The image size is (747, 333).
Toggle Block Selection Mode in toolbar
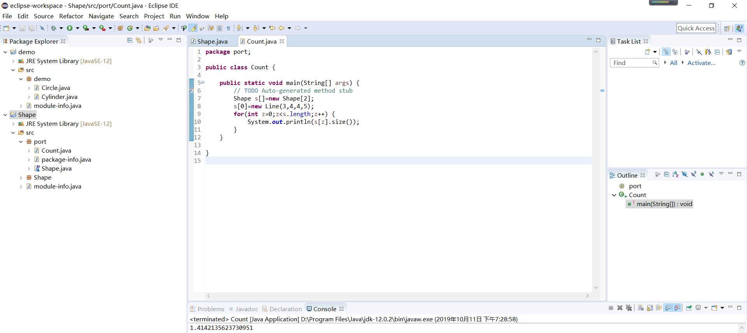[219, 28]
